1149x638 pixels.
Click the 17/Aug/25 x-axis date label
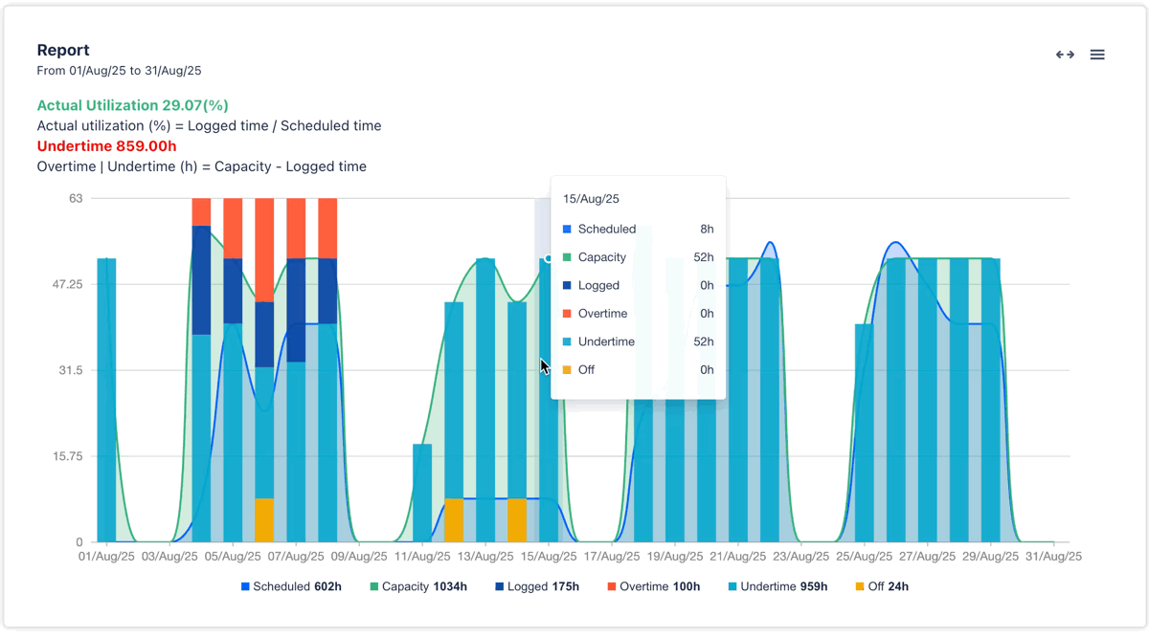[612, 556]
